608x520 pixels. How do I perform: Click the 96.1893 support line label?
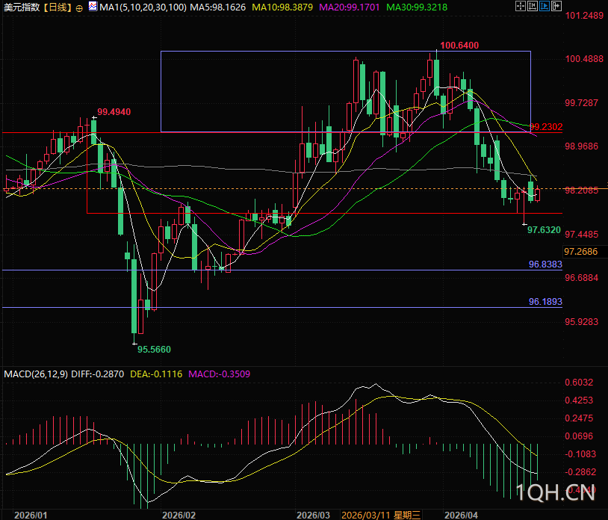pyautogui.click(x=545, y=302)
